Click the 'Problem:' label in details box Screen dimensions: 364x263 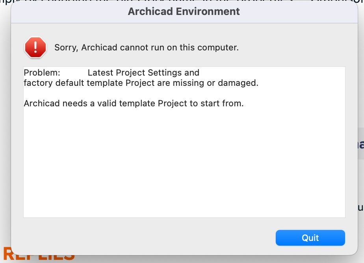(x=42, y=73)
